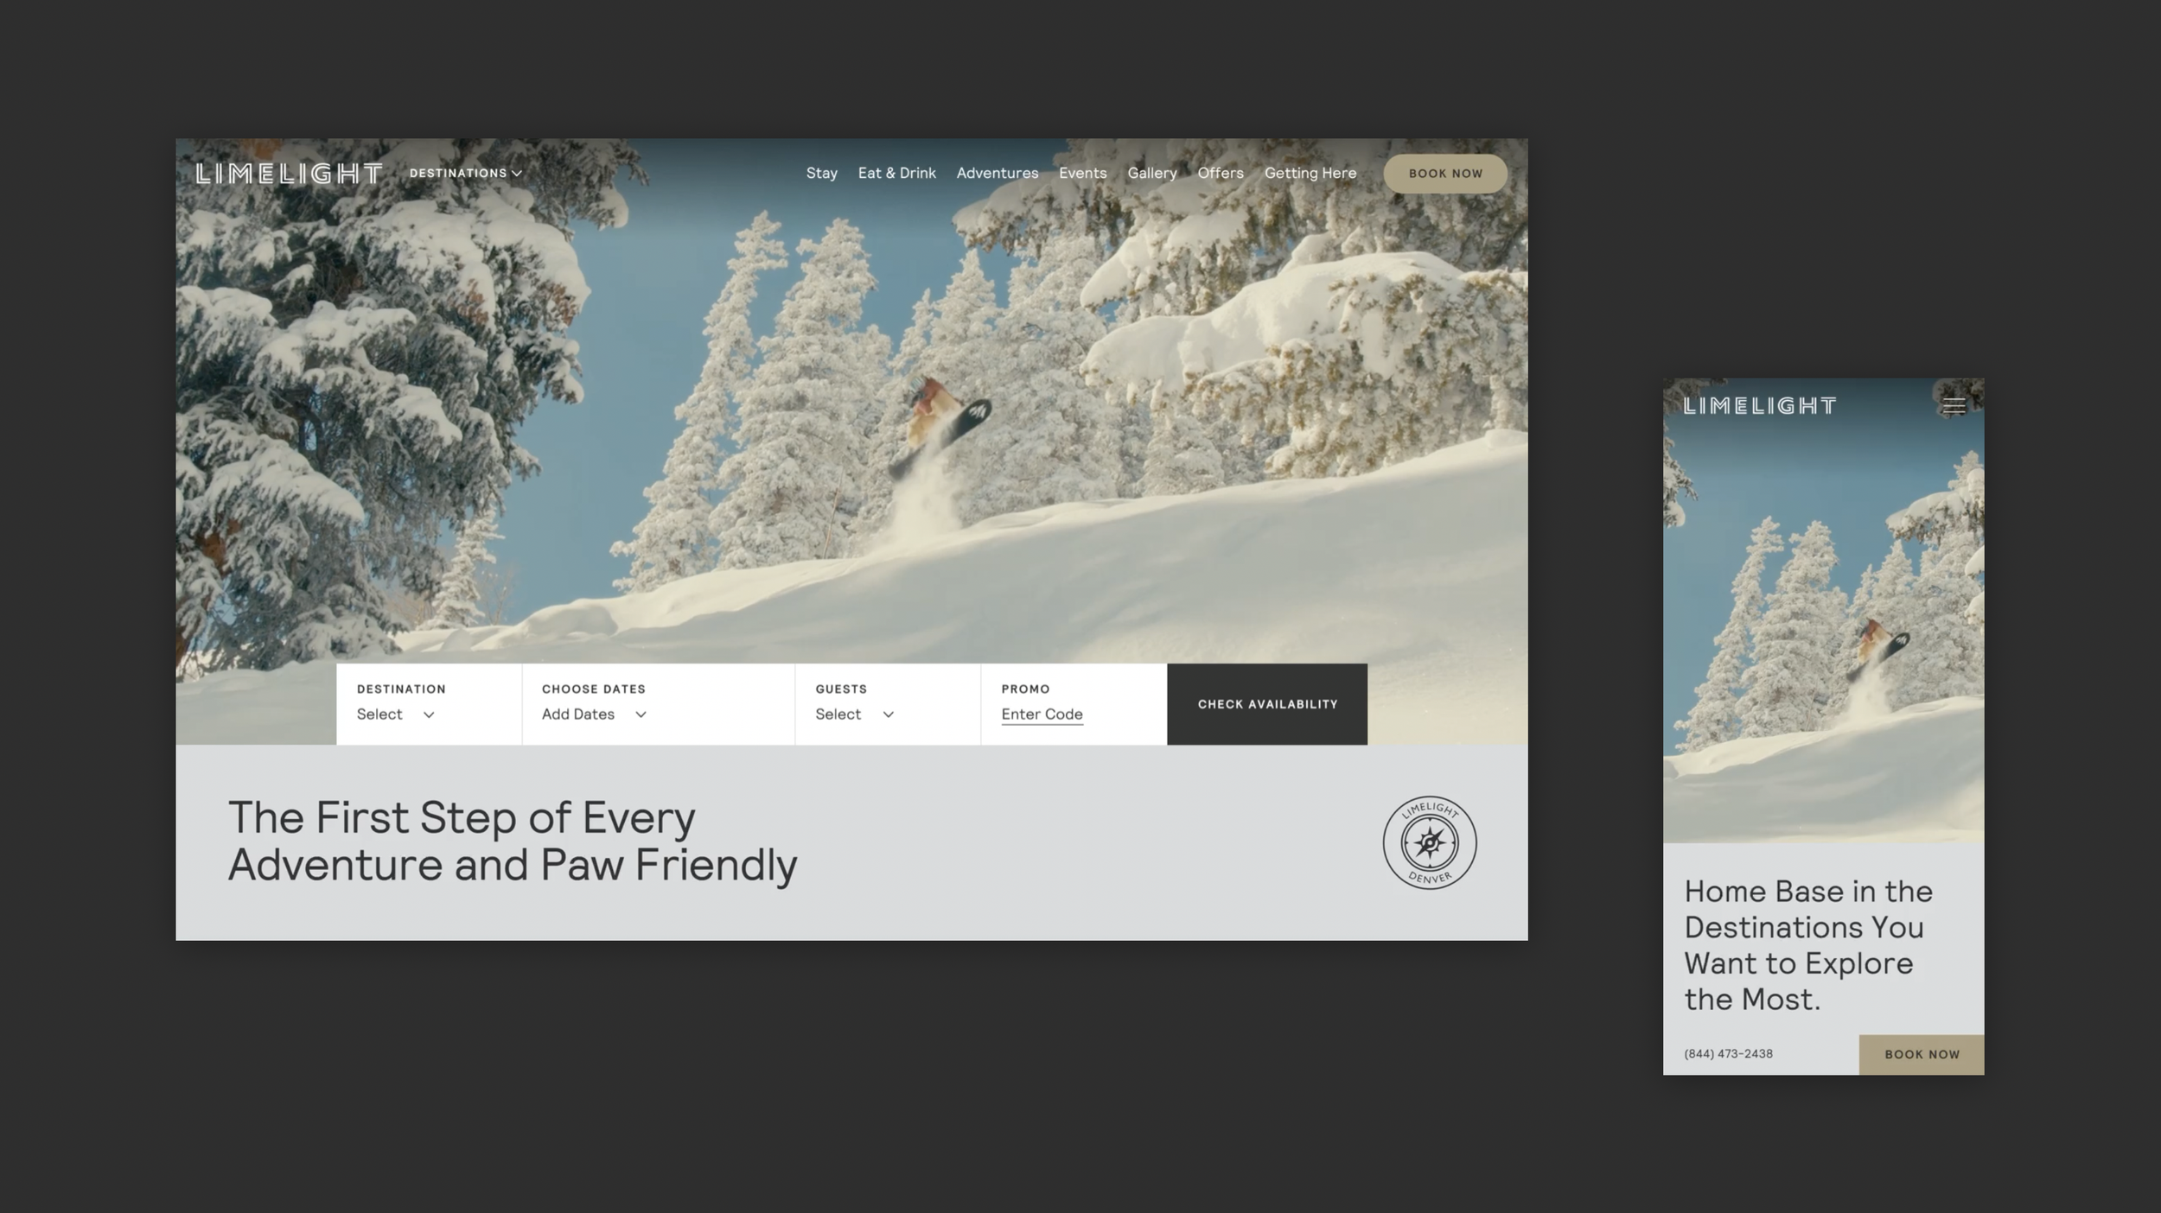This screenshot has width=2161, height=1213.
Task: Open the Choose Dates Add Dates dropdown
Action: pyautogui.click(x=594, y=714)
